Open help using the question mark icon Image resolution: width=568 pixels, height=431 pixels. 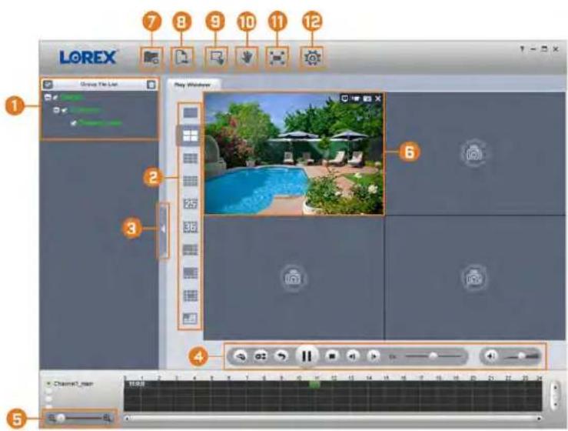coord(522,48)
